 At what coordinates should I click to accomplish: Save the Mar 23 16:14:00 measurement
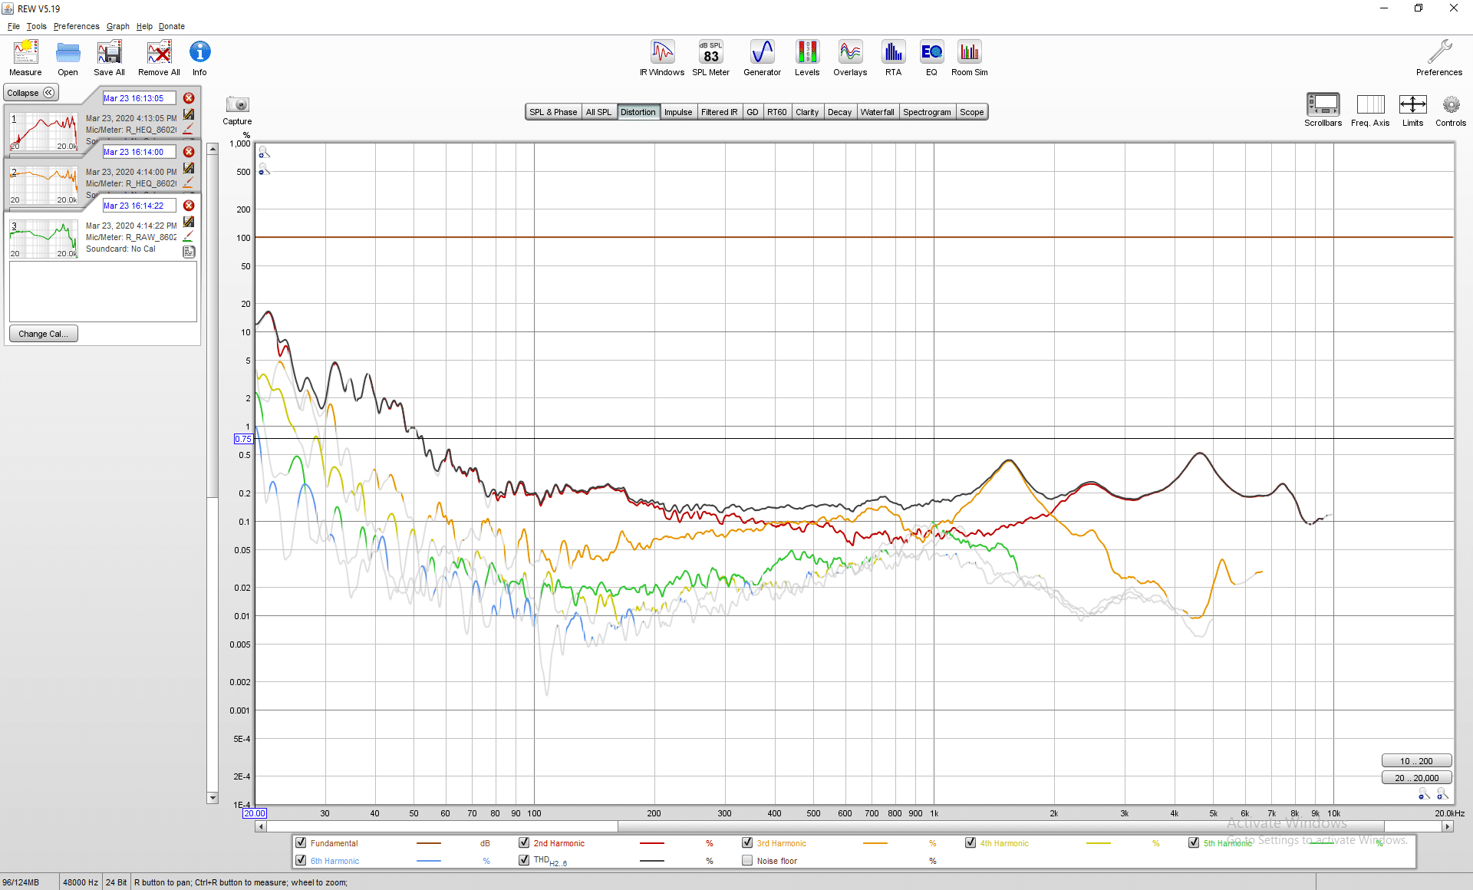pyautogui.click(x=189, y=168)
